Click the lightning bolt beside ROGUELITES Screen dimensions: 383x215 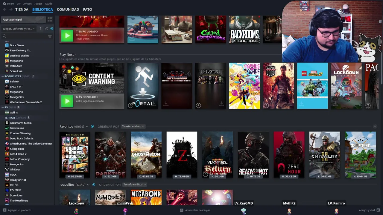click(33, 76)
